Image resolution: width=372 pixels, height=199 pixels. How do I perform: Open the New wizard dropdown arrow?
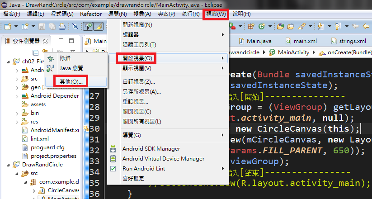(x=16, y=26)
